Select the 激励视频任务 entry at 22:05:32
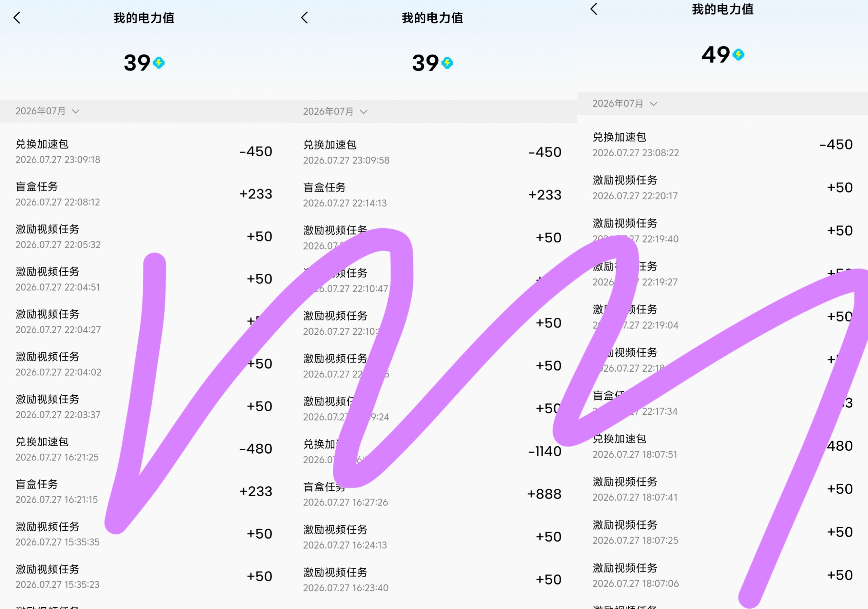The width and height of the screenshot is (868, 609). (144, 237)
